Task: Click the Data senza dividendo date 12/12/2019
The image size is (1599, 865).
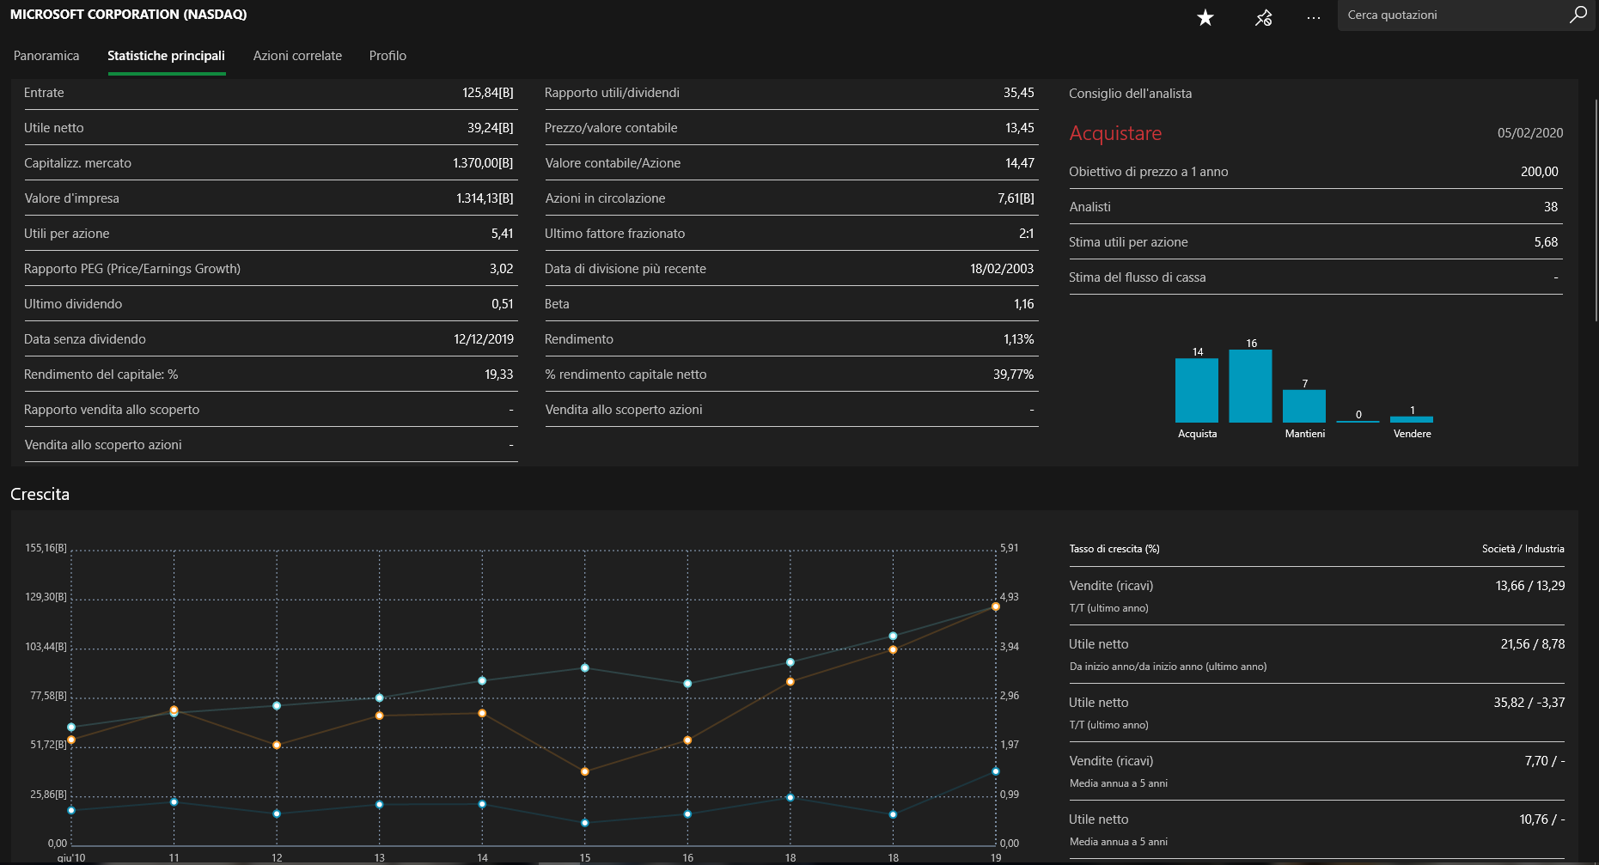Action: pyautogui.click(x=484, y=339)
